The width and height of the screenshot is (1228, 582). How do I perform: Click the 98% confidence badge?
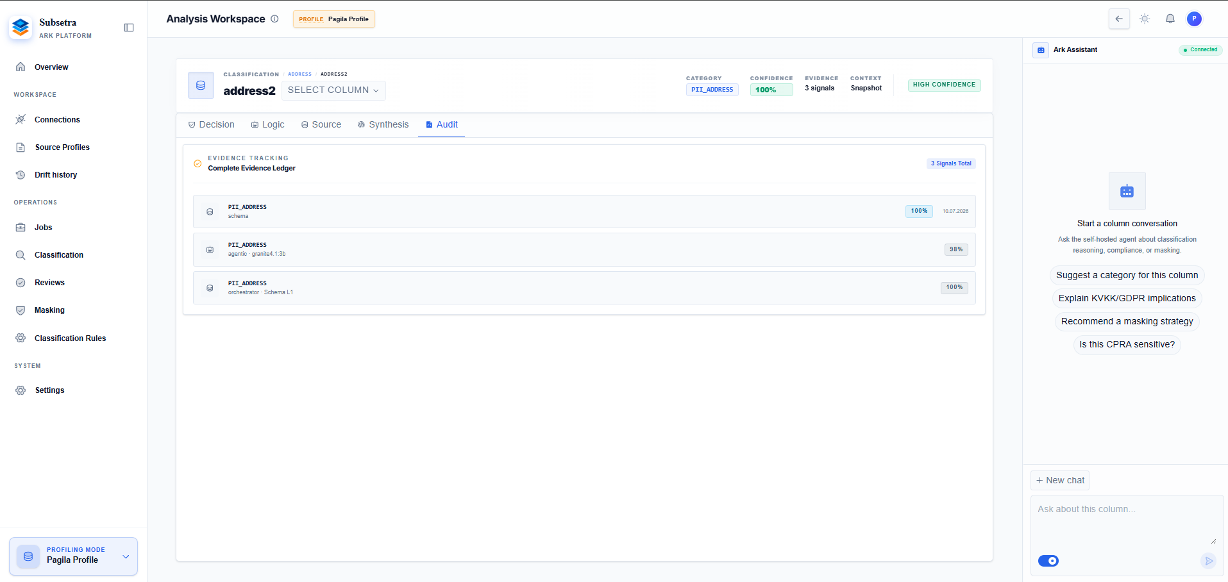956,249
